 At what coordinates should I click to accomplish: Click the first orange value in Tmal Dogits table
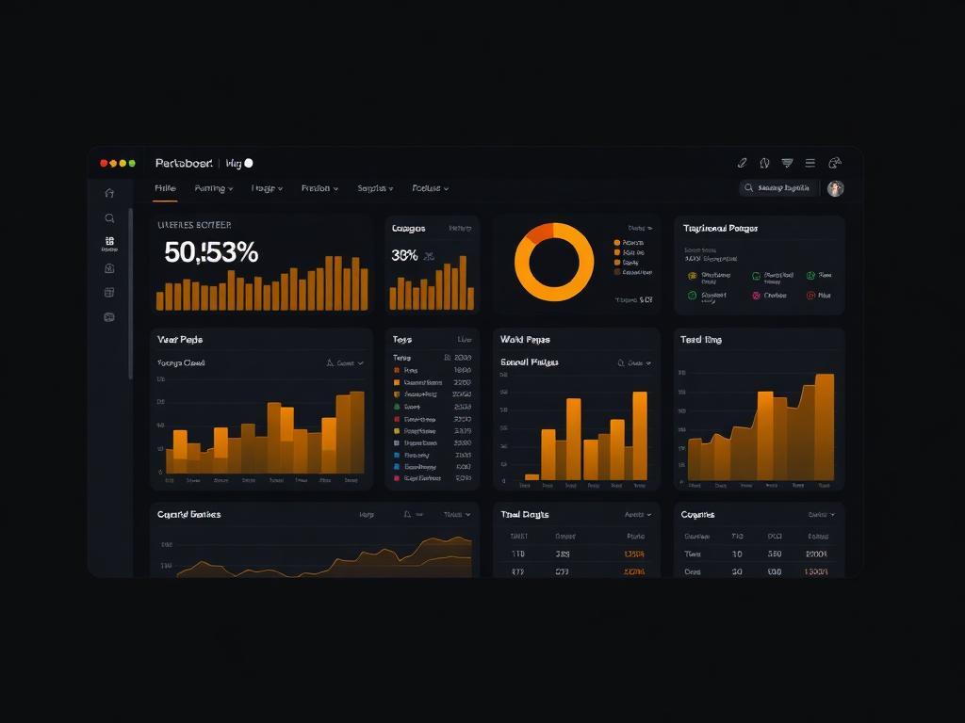point(634,554)
